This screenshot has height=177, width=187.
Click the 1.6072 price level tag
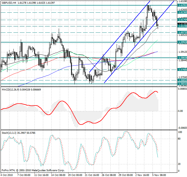click(x=182, y=32)
